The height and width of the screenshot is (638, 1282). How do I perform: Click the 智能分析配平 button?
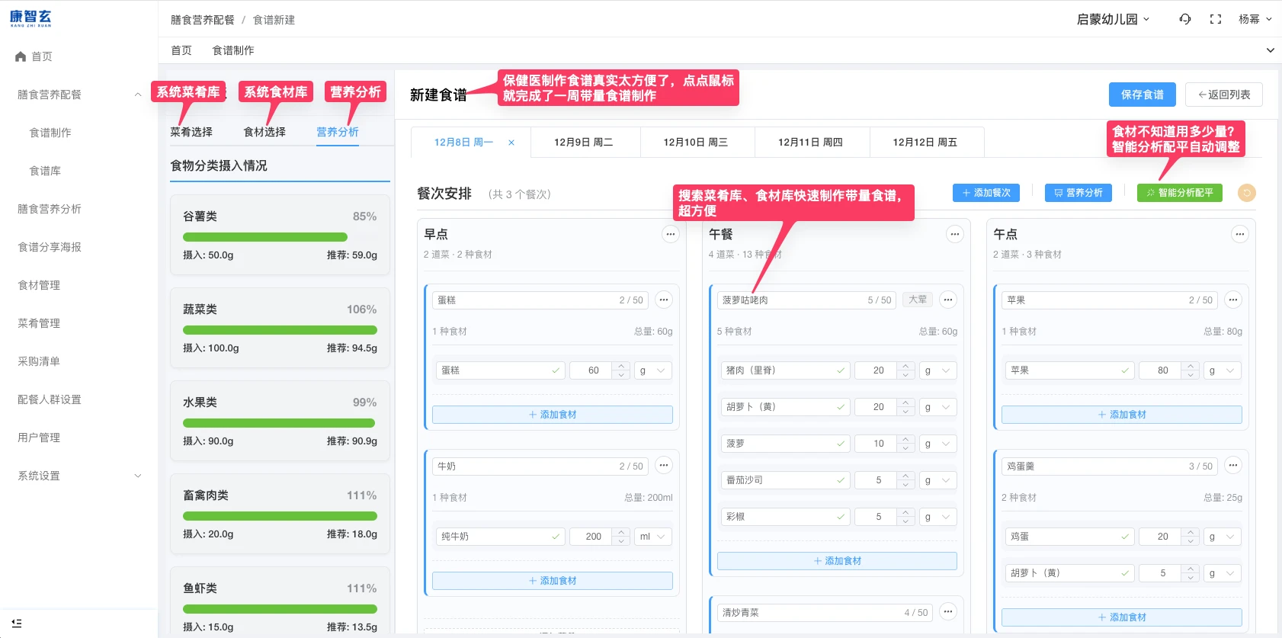[x=1179, y=193]
